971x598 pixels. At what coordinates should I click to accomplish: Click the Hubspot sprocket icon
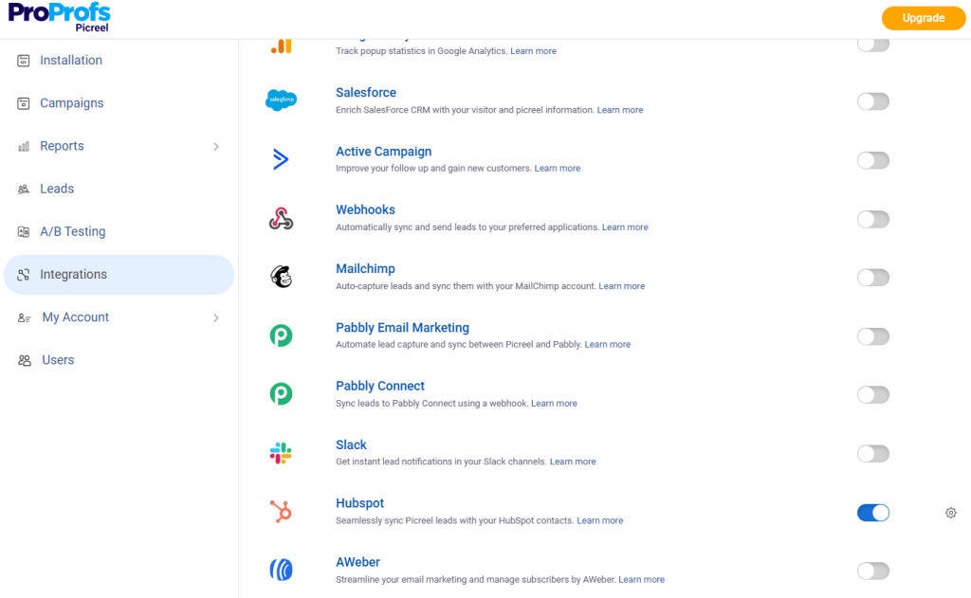tap(281, 512)
